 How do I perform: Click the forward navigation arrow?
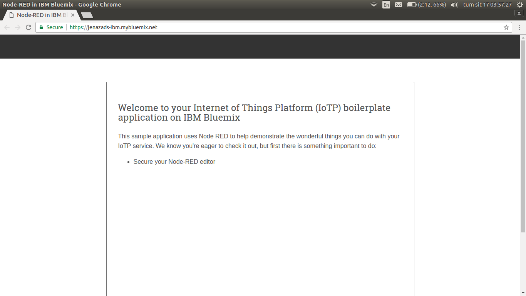[18, 27]
